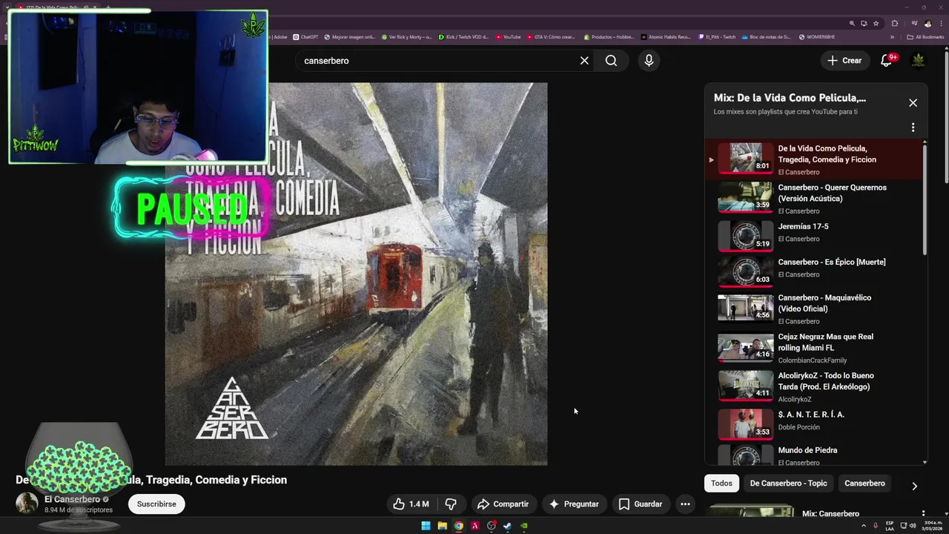949x534 pixels.
Task: Open the browser extensions puzzle icon
Action: [894, 23]
